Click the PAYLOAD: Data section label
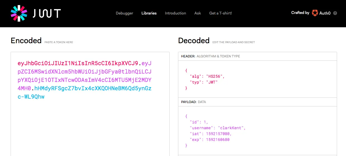Screen dimensions: 346x156 [193, 102]
